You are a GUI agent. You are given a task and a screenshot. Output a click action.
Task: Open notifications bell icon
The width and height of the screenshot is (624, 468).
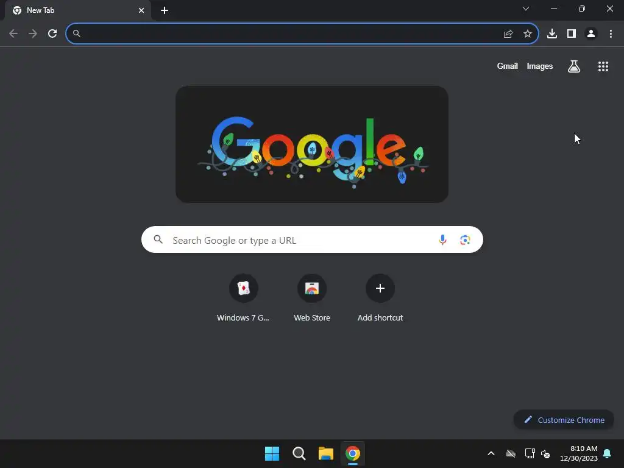608,453
